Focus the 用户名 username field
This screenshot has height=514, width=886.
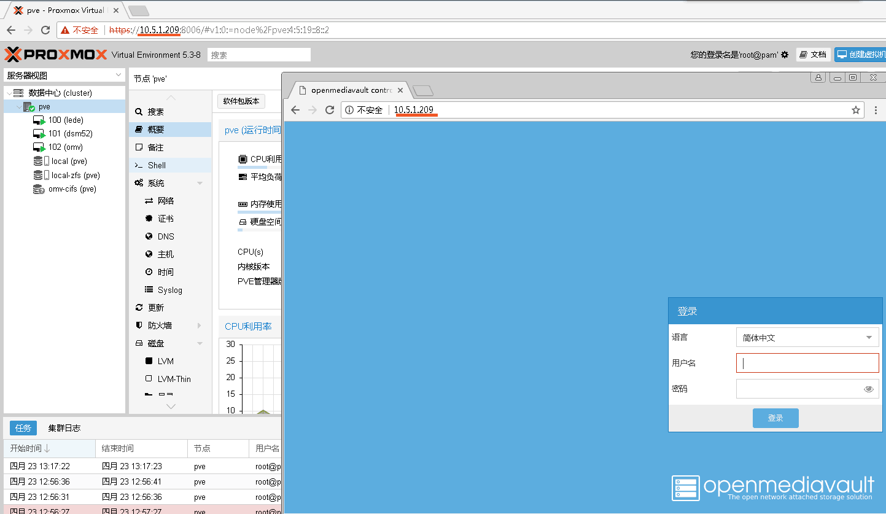coord(807,363)
